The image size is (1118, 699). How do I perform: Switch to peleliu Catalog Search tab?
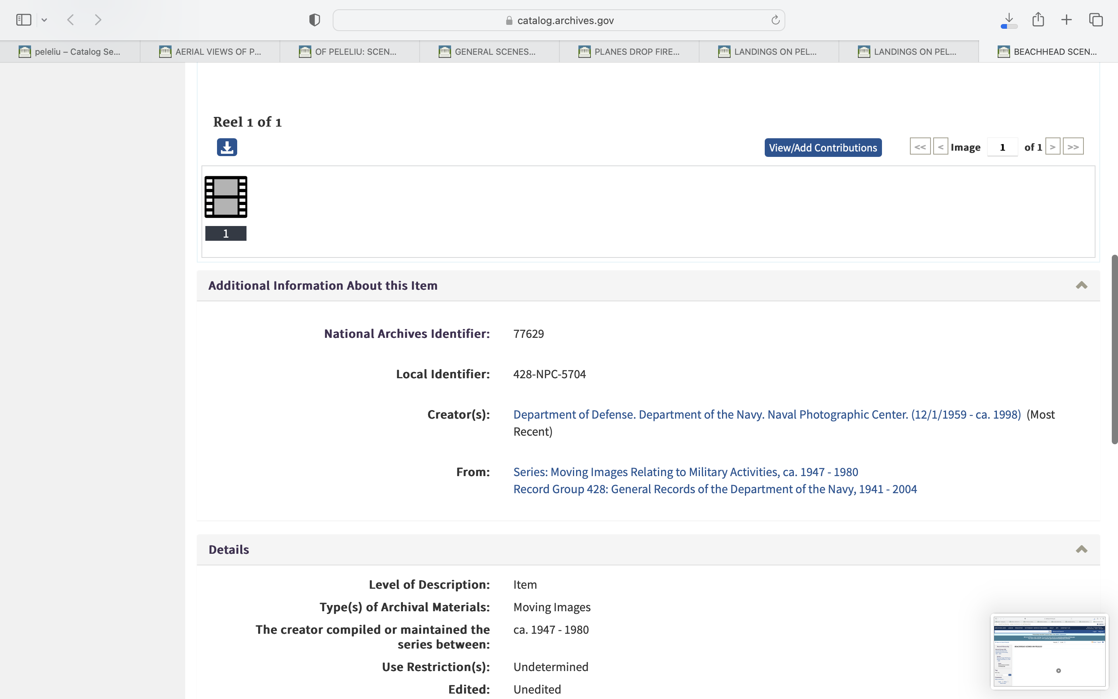point(70,51)
